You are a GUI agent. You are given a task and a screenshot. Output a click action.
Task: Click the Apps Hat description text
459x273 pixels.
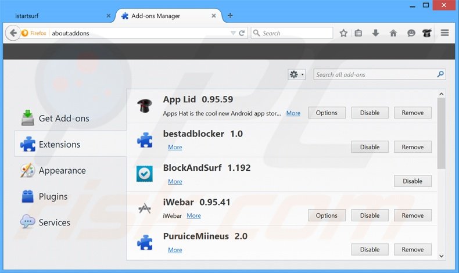coord(222,113)
